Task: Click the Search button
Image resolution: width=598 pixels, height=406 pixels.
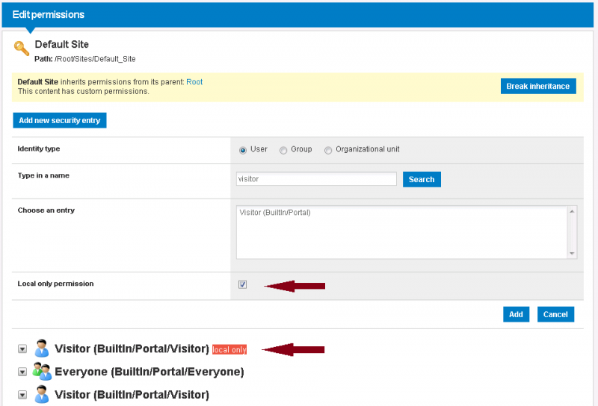Action: point(422,179)
